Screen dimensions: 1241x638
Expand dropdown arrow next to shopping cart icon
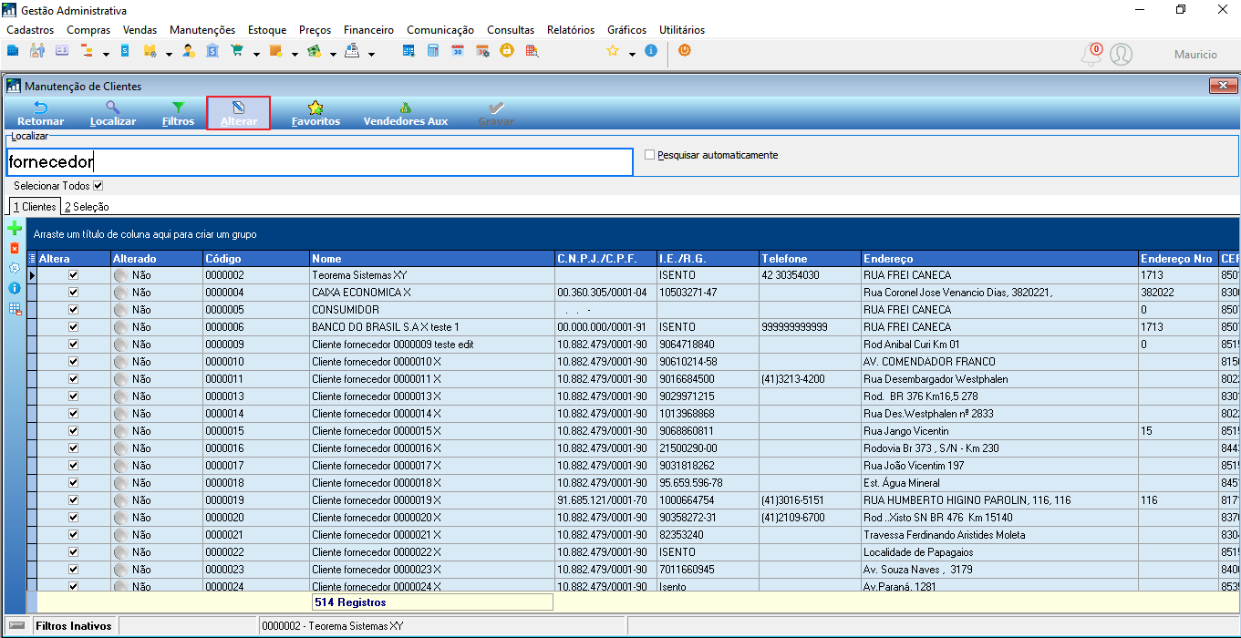tap(256, 54)
